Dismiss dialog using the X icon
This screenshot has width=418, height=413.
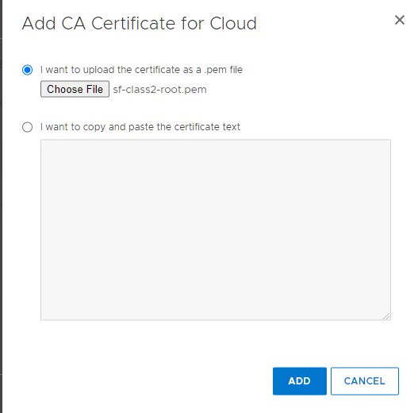pos(399,20)
